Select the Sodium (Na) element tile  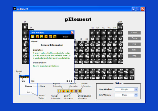[x=25, y=38]
